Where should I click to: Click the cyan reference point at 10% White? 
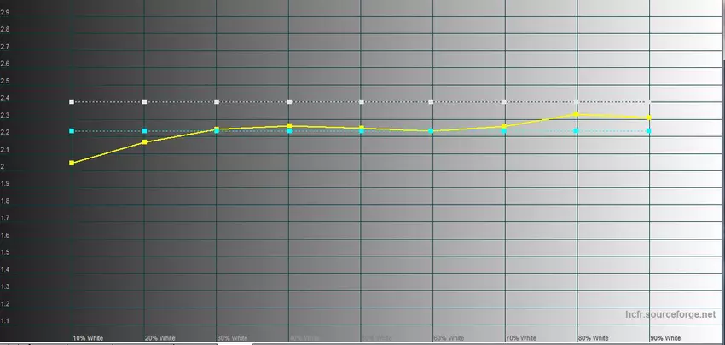pos(72,131)
